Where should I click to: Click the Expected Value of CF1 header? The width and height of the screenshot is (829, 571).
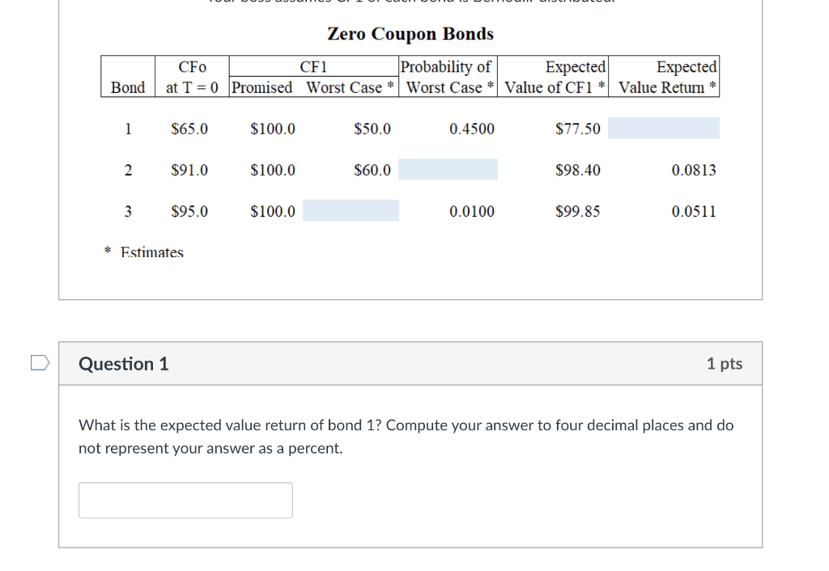tap(553, 77)
